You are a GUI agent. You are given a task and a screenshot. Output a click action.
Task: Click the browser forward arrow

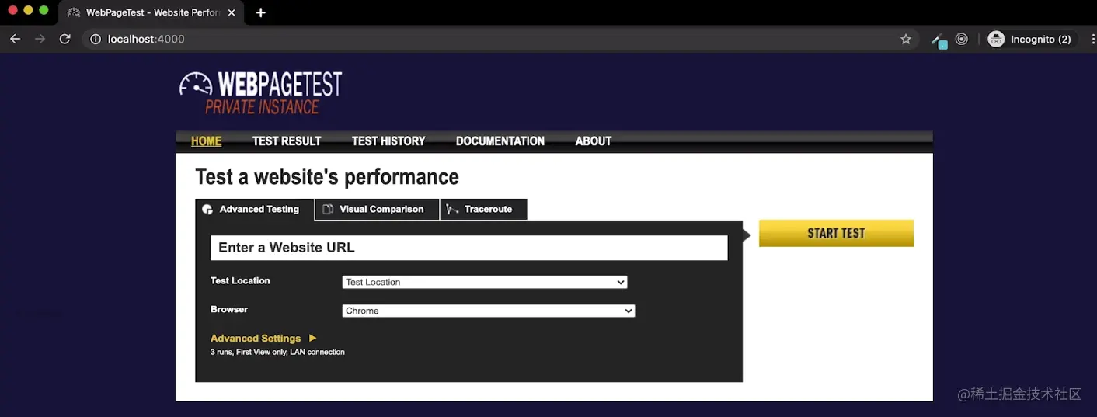[x=40, y=39]
